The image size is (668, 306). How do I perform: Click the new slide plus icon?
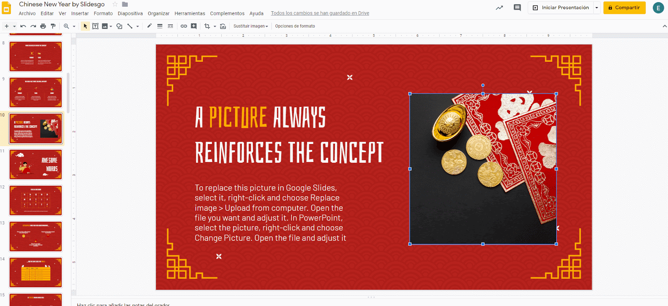(x=6, y=26)
